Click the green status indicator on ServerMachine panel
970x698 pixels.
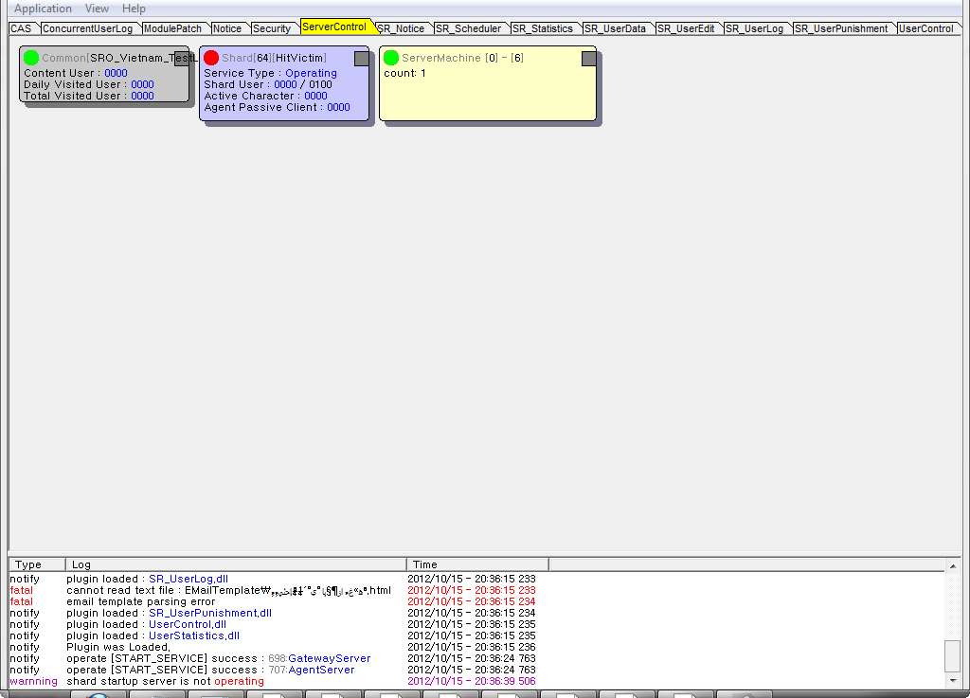pyautogui.click(x=391, y=58)
